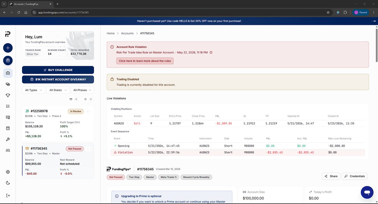Viewport: 378px width, 204px height.
Task: Click the help icon beside the violation date
Action: point(211,53)
